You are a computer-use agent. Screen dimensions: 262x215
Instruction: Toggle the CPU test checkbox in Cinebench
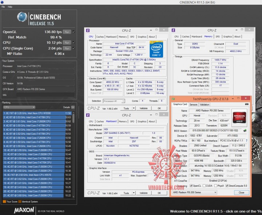(x=74, y=43)
